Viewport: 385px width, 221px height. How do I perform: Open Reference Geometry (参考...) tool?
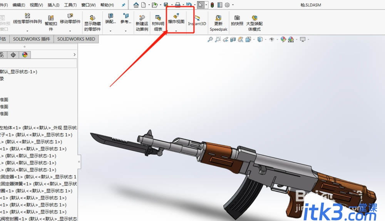point(126,19)
